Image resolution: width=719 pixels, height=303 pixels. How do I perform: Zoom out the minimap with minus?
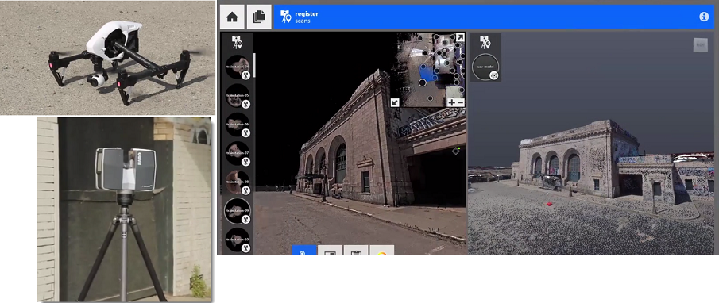460,102
